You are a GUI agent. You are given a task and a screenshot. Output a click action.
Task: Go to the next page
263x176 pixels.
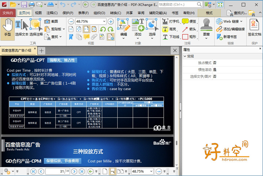(74, 171)
